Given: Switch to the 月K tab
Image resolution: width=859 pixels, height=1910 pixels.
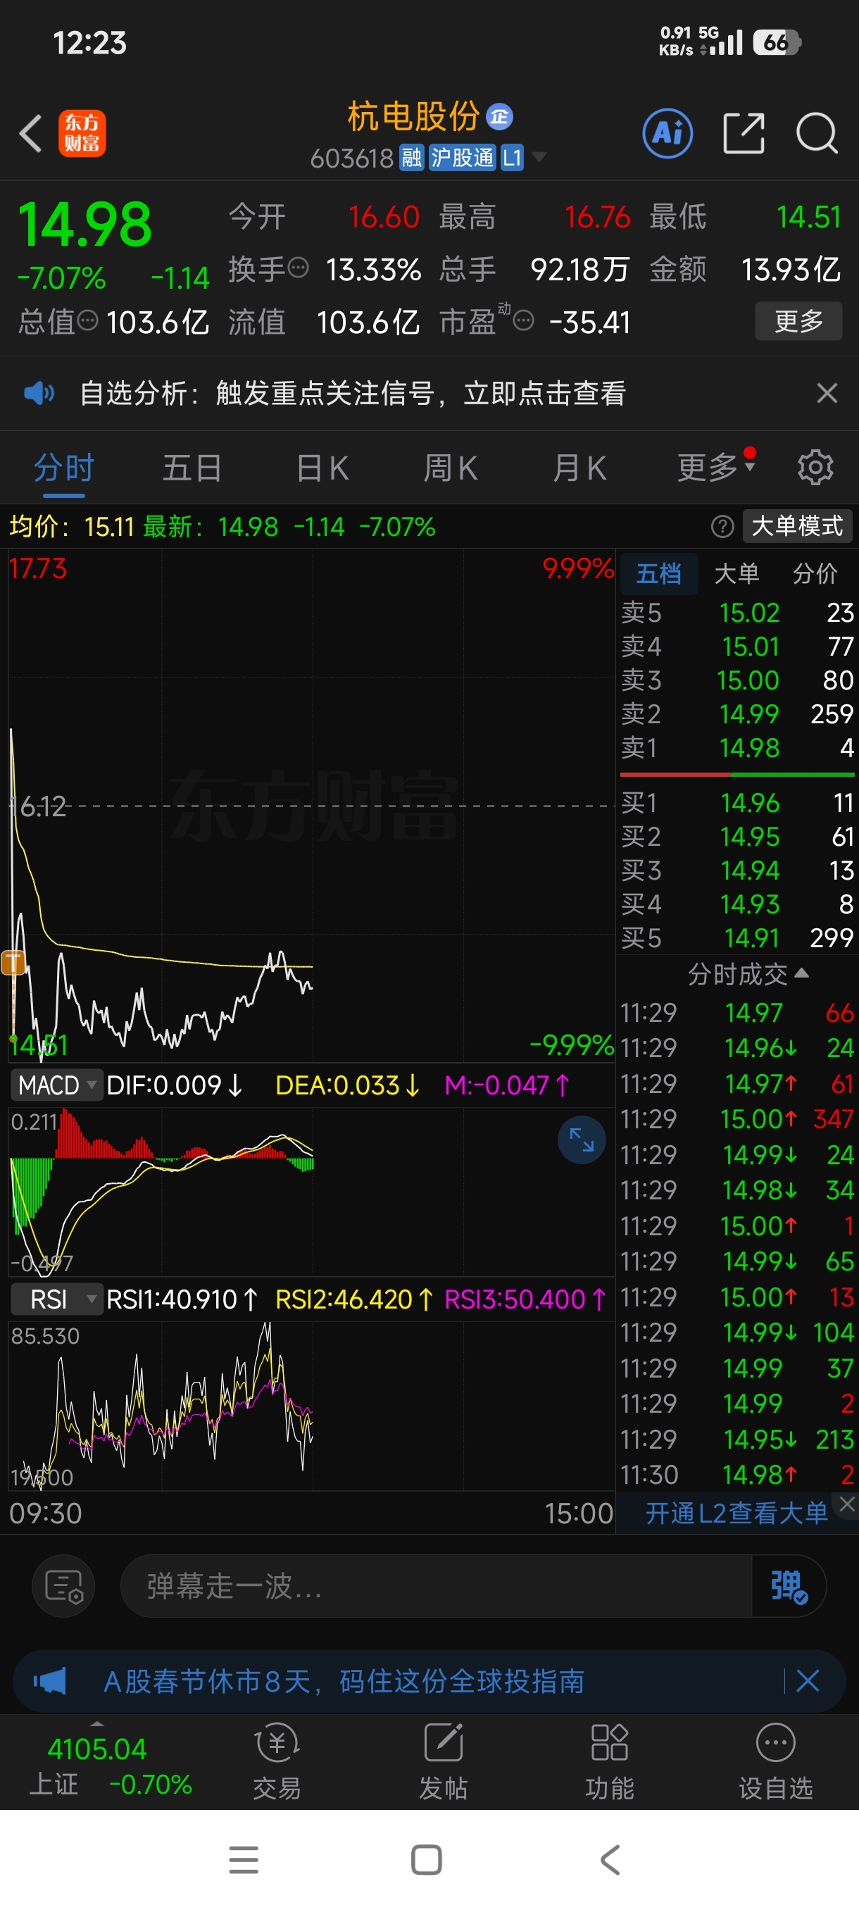Looking at the screenshot, I should (x=579, y=468).
